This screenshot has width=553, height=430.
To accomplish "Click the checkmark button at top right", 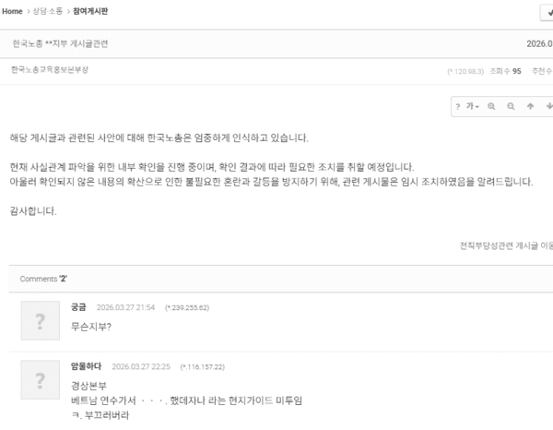I will tap(547, 13).
